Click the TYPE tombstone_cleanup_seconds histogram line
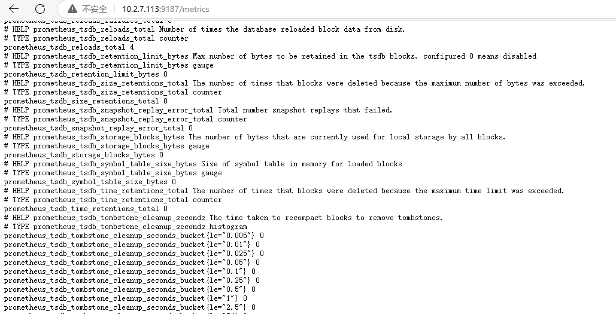The image size is (616, 314). pyautogui.click(x=125, y=227)
